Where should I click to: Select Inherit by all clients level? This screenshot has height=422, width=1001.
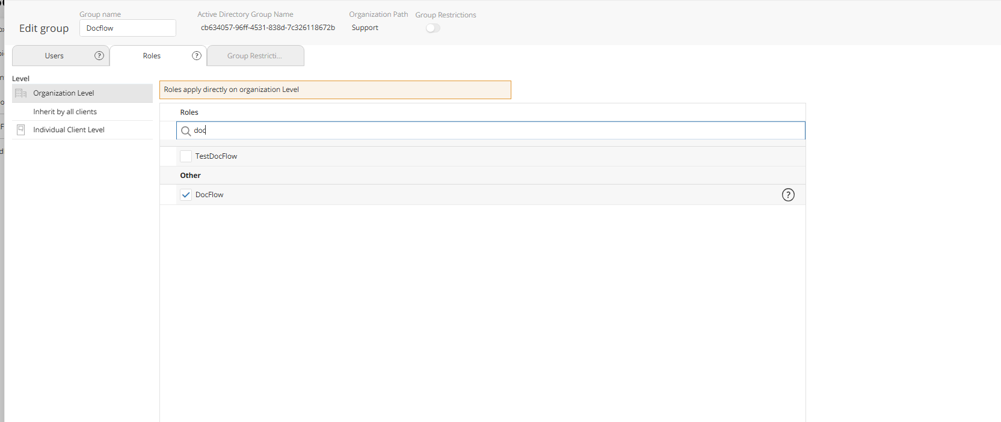point(65,112)
